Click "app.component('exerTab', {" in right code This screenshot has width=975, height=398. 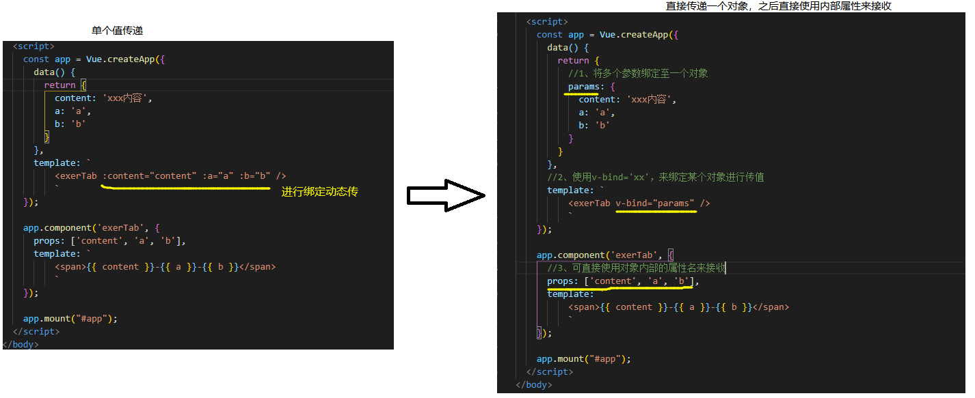605,255
